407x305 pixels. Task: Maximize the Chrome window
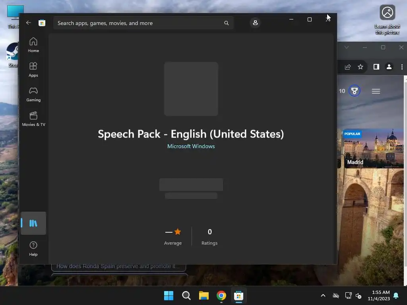click(x=383, y=47)
